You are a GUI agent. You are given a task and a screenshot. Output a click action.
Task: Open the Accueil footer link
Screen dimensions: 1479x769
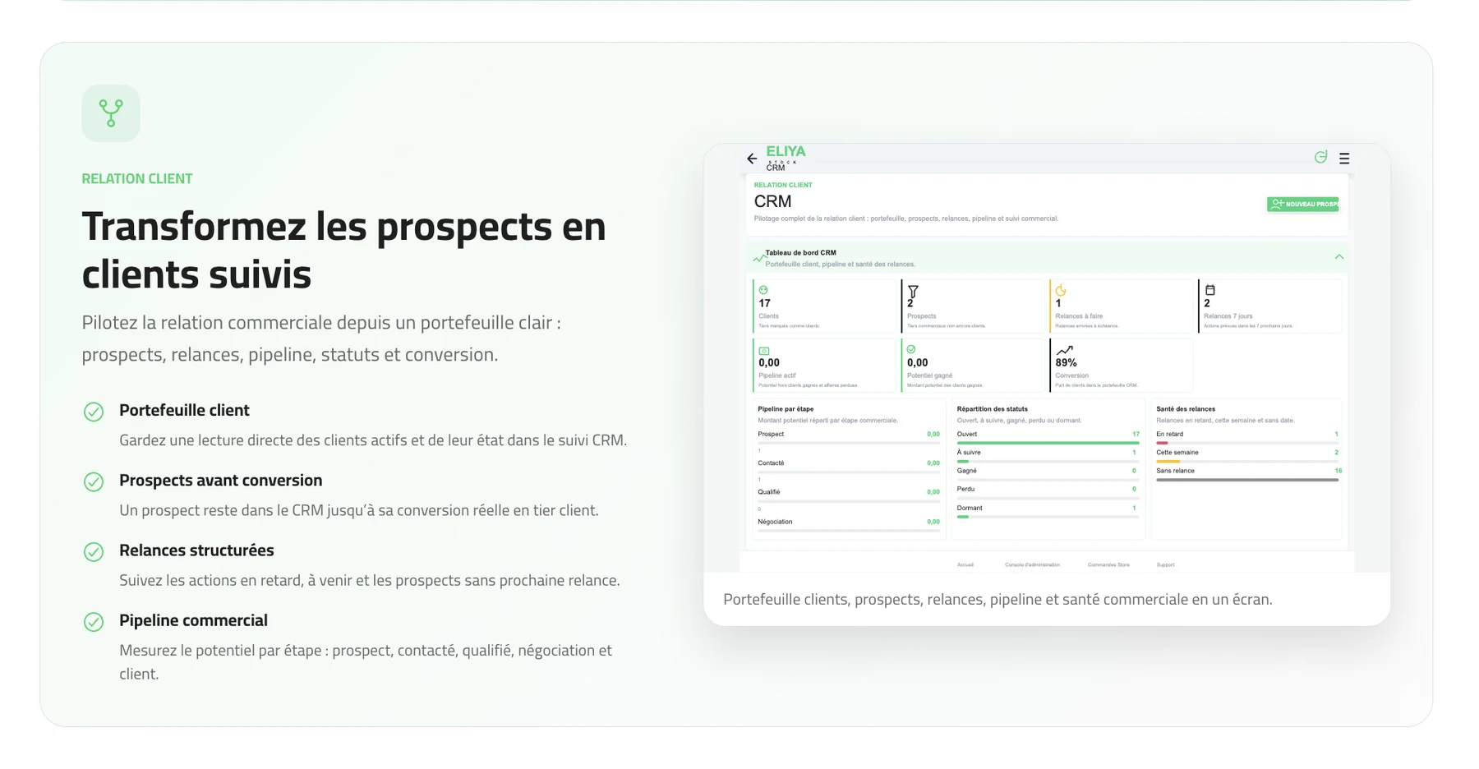[x=965, y=564]
